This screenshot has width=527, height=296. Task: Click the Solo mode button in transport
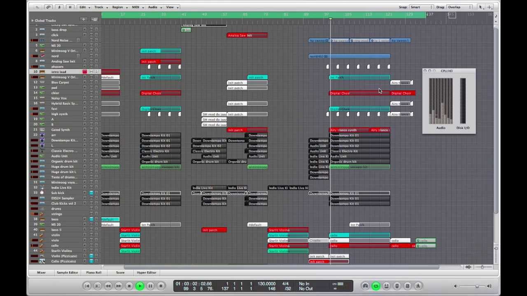pyautogui.click(x=407, y=286)
